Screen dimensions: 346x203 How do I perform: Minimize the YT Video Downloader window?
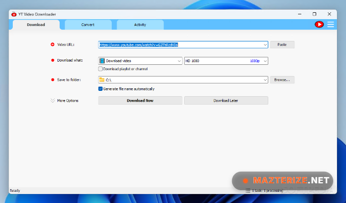click(300, 14)
